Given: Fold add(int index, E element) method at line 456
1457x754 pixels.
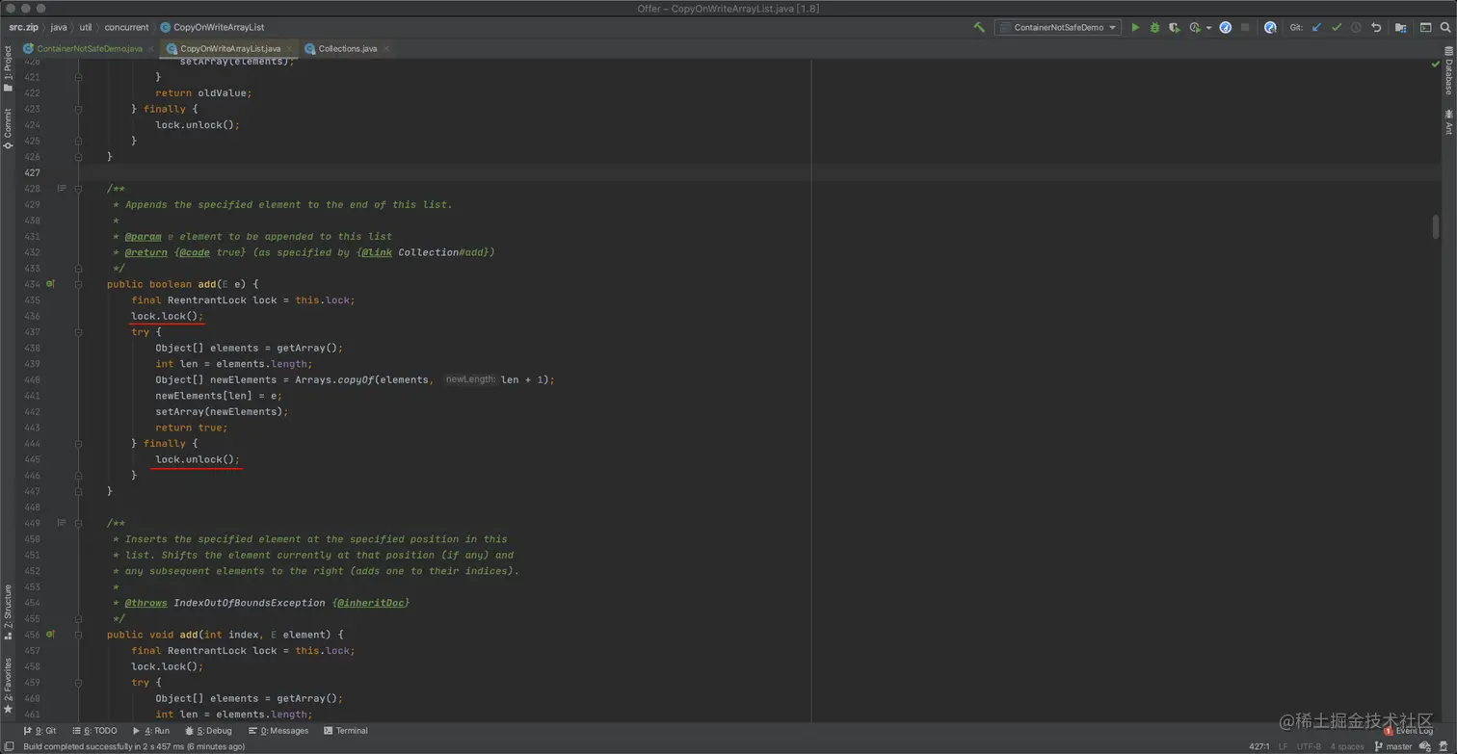Looking at the screenshot, I should click(x=79, y=635).
